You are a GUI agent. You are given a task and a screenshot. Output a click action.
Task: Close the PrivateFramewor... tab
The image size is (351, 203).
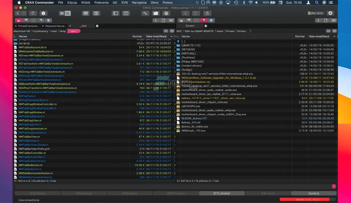(x=16, y=26)
